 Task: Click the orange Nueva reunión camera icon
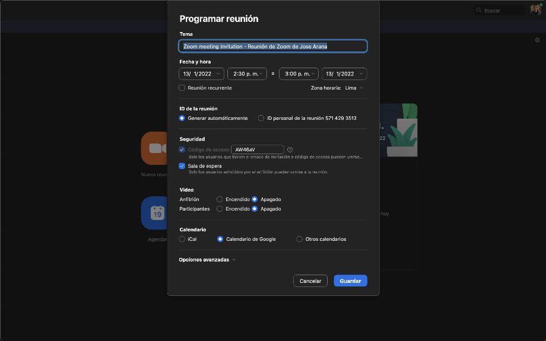click(x=155, y=148)
